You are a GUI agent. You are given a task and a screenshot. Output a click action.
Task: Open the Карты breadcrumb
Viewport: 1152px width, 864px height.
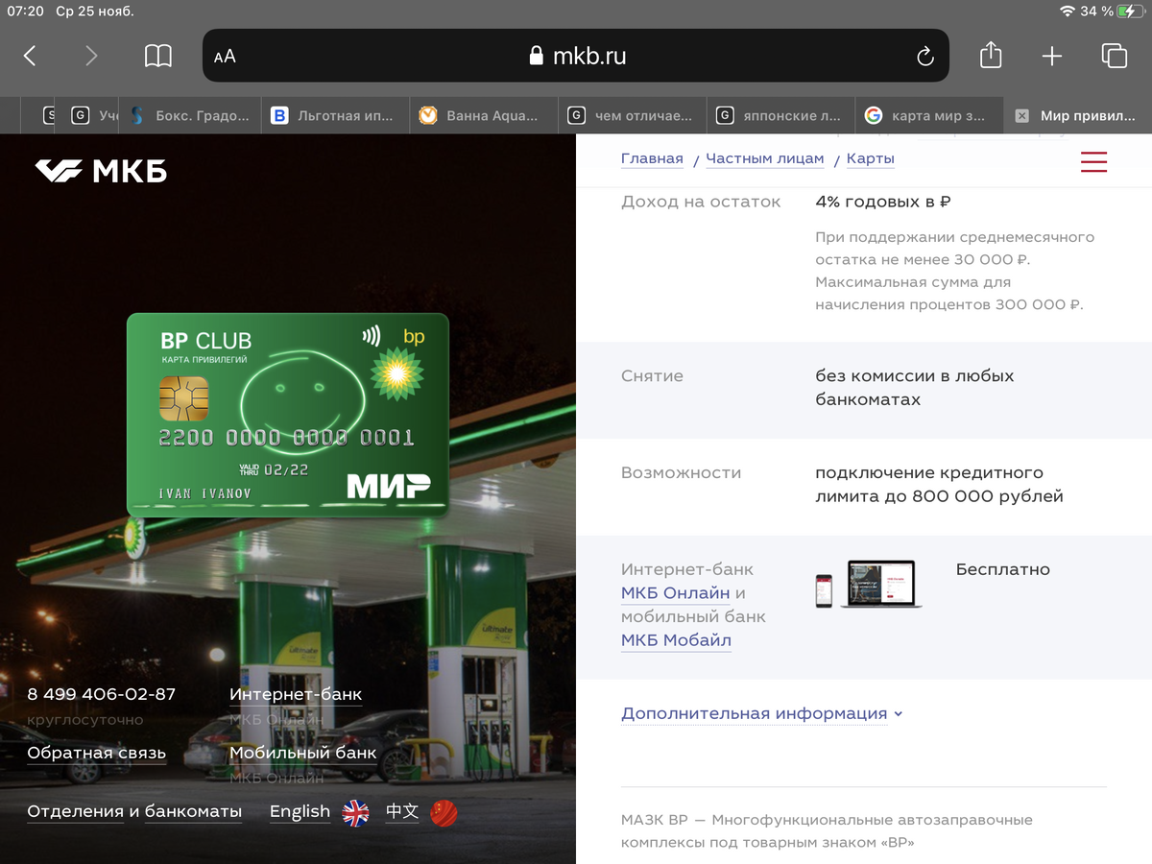click(871, 159)
